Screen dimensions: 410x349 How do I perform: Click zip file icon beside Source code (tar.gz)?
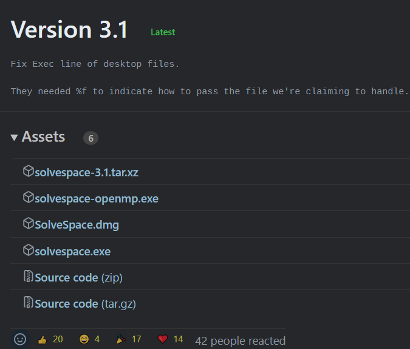[x=28, y=302]
